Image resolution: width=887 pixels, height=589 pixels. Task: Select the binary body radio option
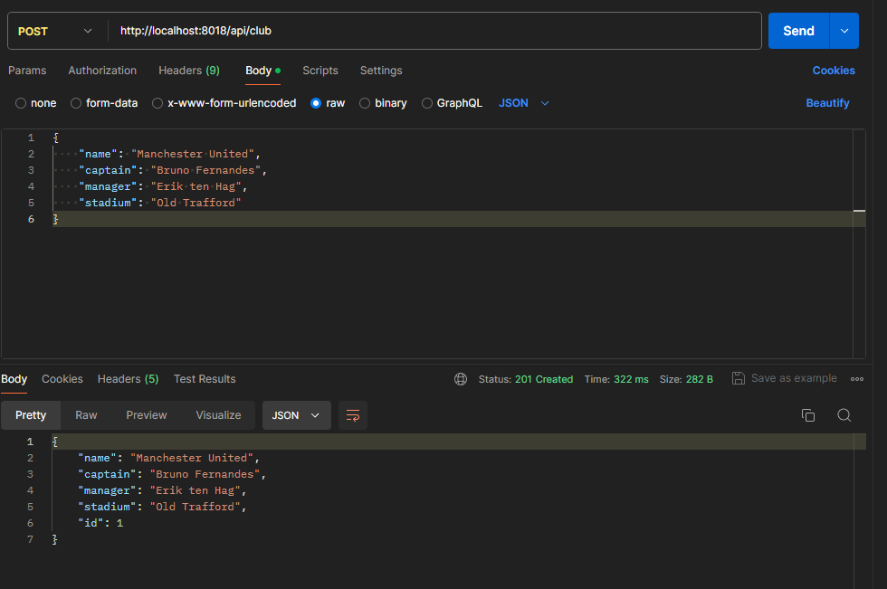click(365, 103)
